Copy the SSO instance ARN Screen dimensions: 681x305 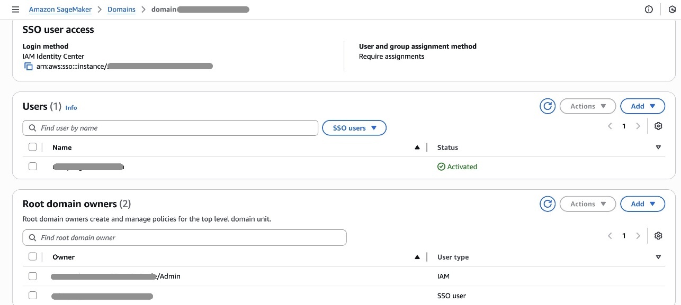(29, 67)
